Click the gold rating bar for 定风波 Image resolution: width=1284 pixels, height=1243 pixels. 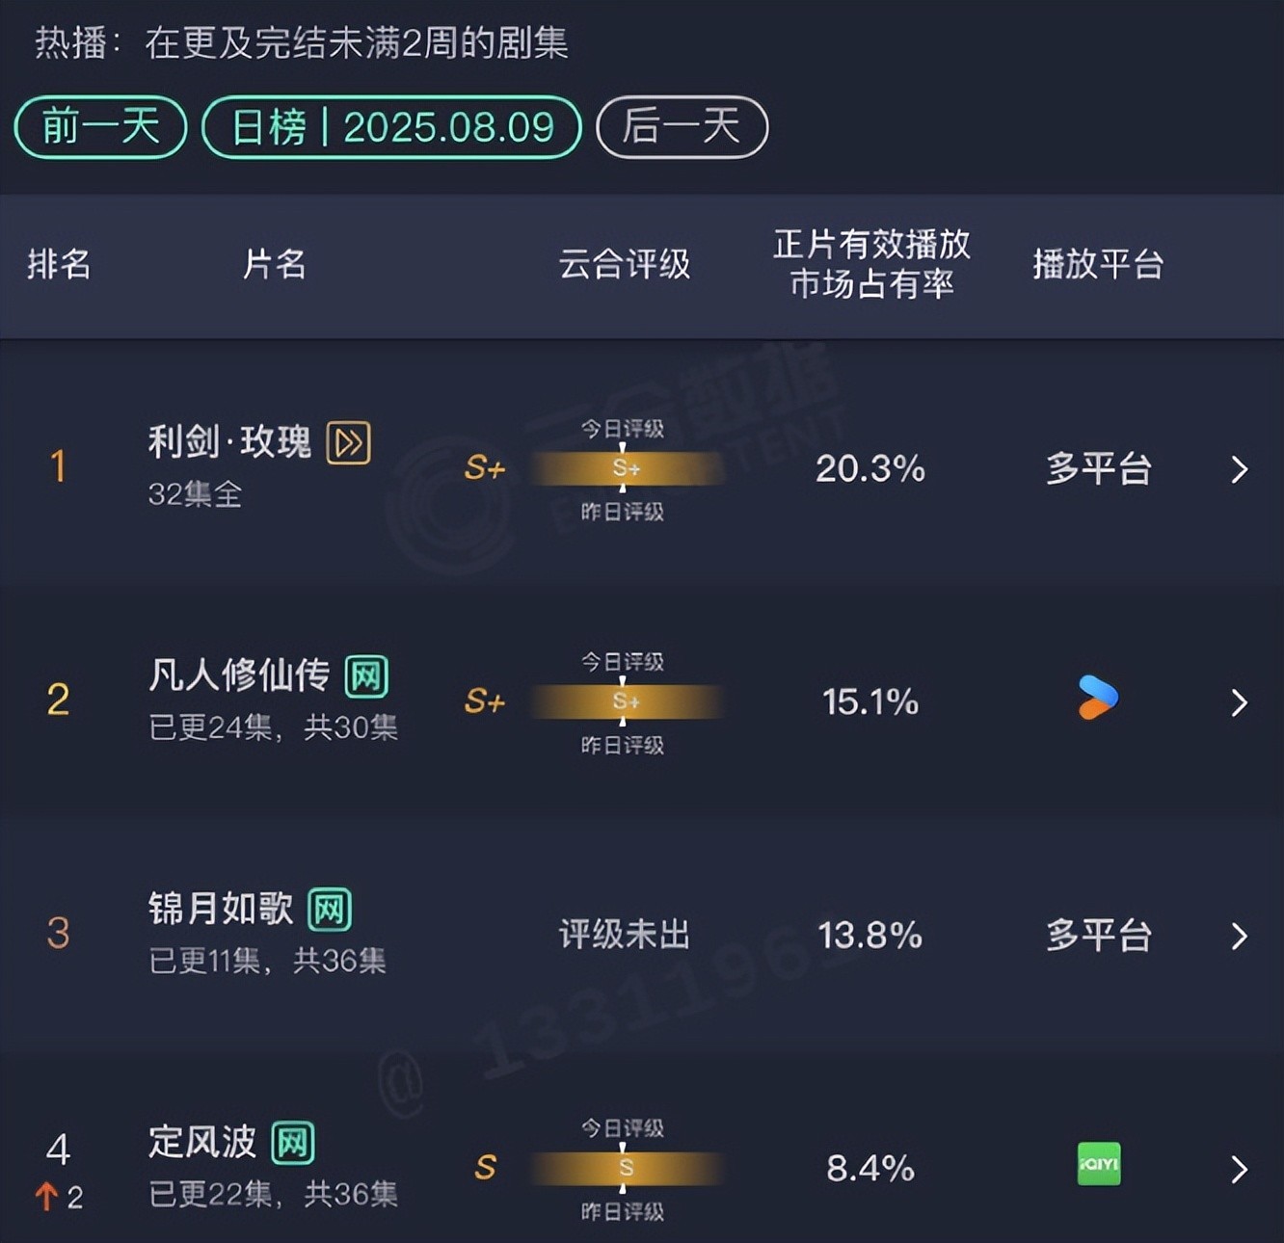tap(626, 1168)
